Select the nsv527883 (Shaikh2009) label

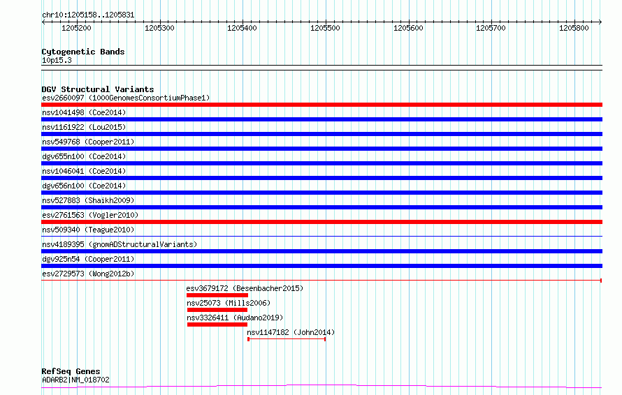pos(88,200)
